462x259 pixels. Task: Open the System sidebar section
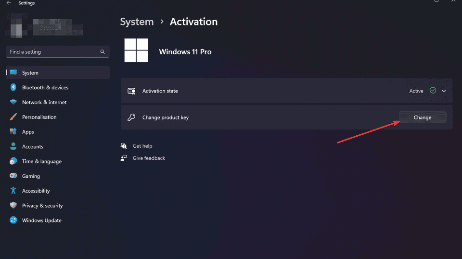(58, 72)
